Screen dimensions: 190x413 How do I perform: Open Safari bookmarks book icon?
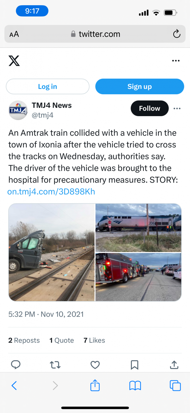[x=135, y=385]
